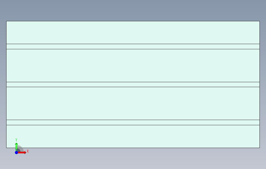The image size is (266, 169).
Task: Select the blue Z origin ball
Action: coord(16,153)
